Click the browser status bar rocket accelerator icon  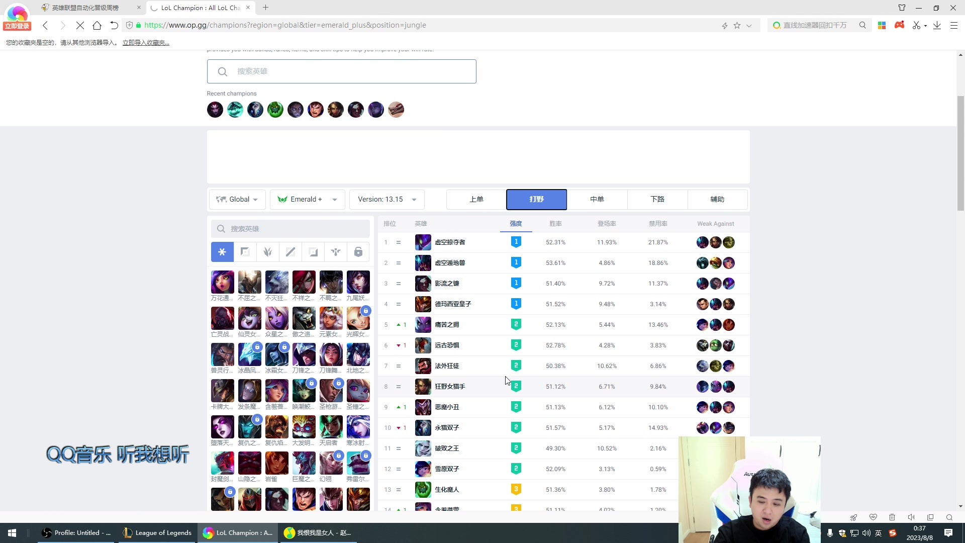853,517
